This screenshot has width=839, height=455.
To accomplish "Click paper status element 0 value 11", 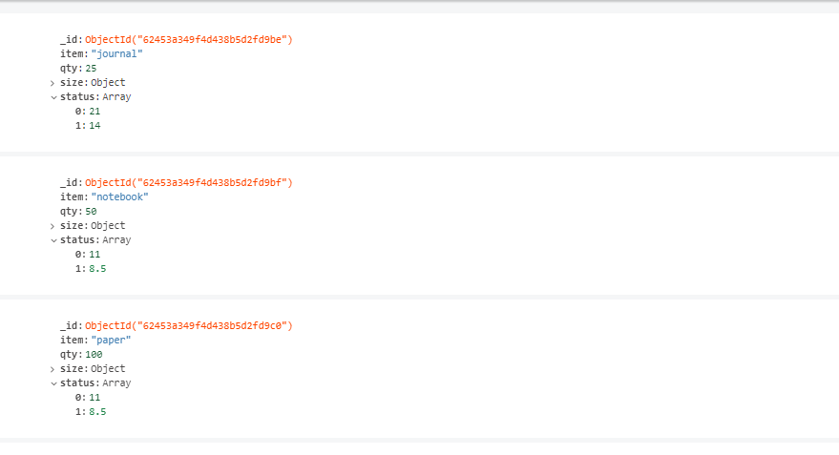I will [x=94, y=397].
